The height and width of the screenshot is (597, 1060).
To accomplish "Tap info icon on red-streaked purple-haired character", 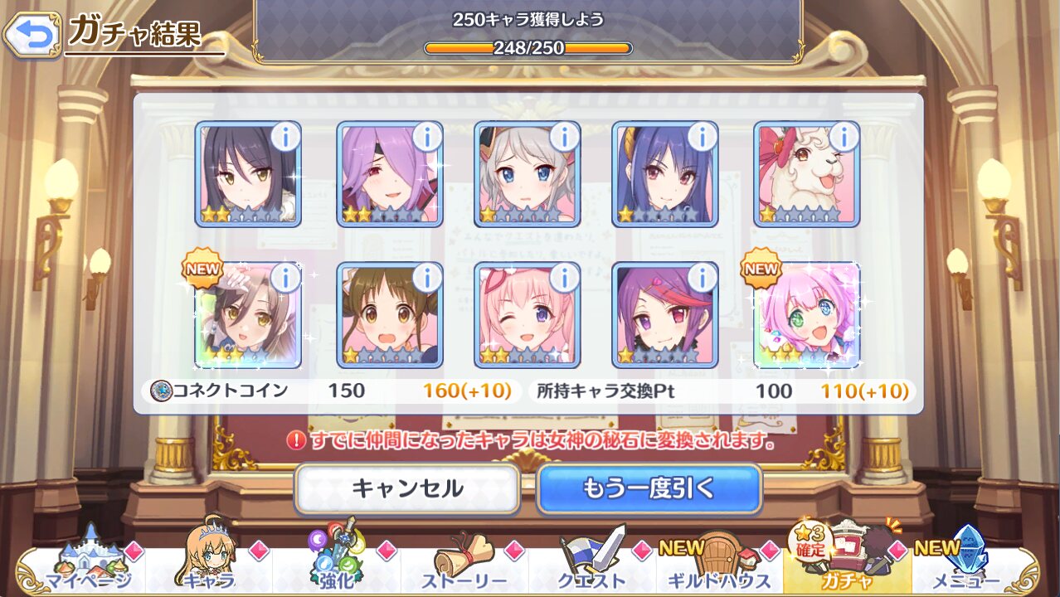I will pos(702,278).
